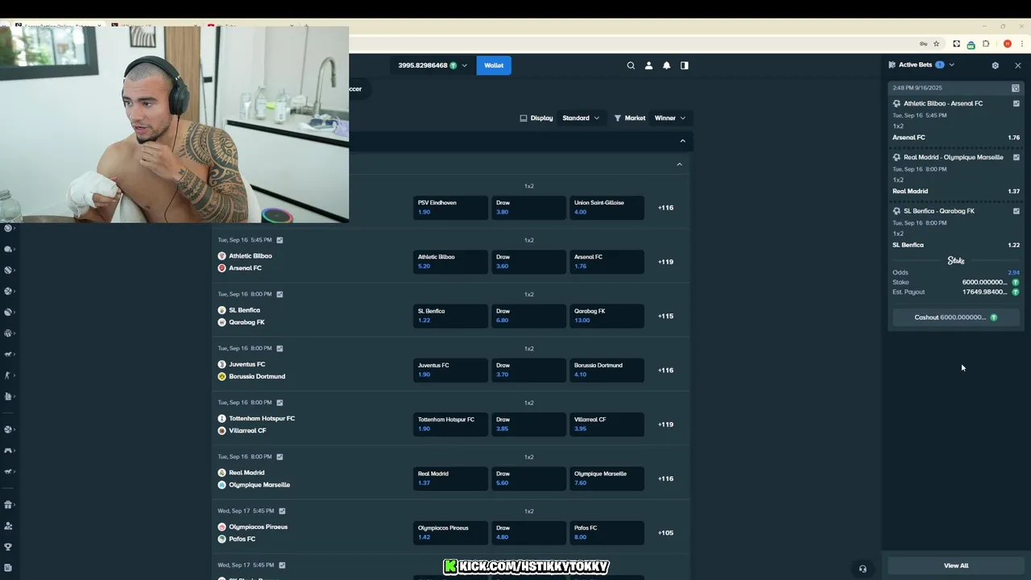Open the Standard display dropdown
The height and width of the screenshot is (580, 1031).
pyautogui.click(x=580, y=118)
